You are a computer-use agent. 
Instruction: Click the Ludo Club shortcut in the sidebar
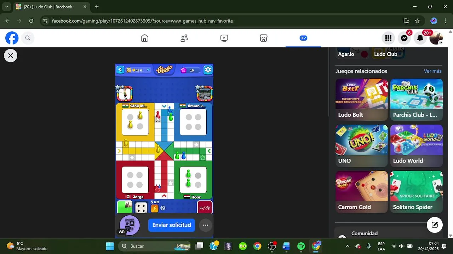click(x=388, y=54)
